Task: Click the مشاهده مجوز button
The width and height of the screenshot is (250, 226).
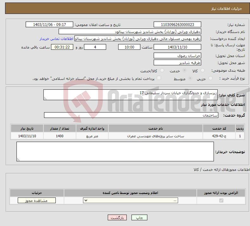Action: (37, 200)
